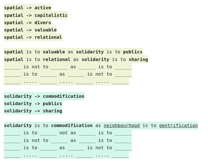Select the line spatial -> active
Viewport: 208px width, 163px height.
(x=28, y=8)
